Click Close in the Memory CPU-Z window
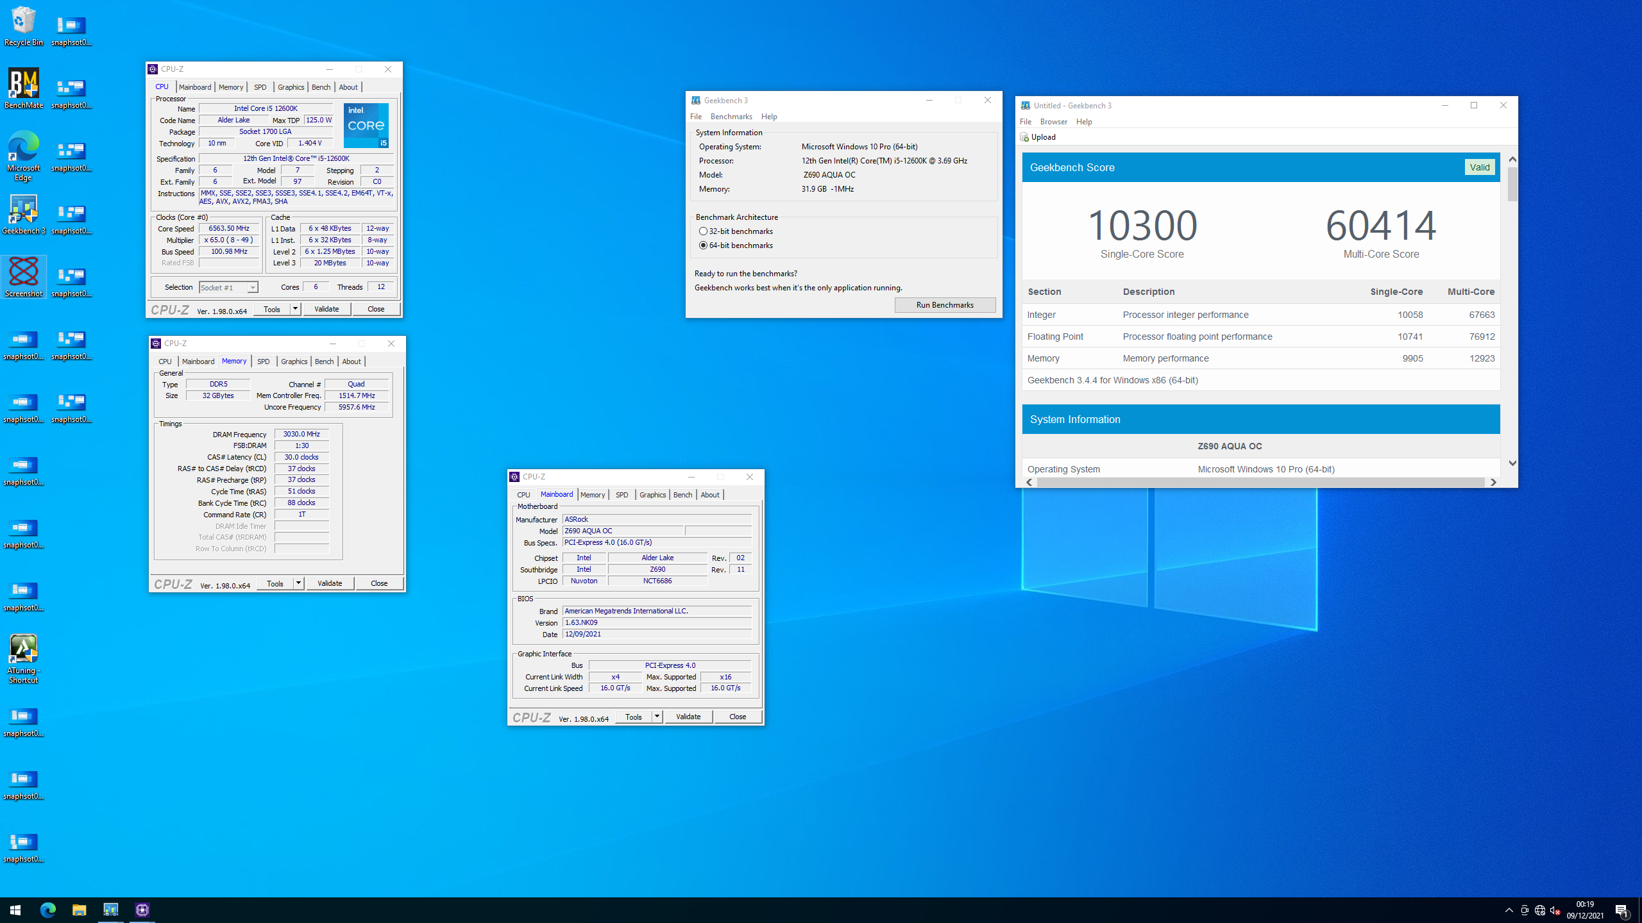The width and height of the screenshot is (1642, 923). [379, 583]
